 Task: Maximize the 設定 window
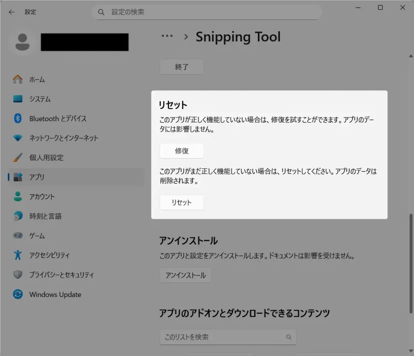(380, 8)
